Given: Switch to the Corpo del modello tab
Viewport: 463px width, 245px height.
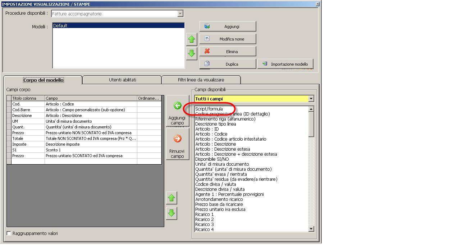Looking at the screenshot, I should [43, 80].
